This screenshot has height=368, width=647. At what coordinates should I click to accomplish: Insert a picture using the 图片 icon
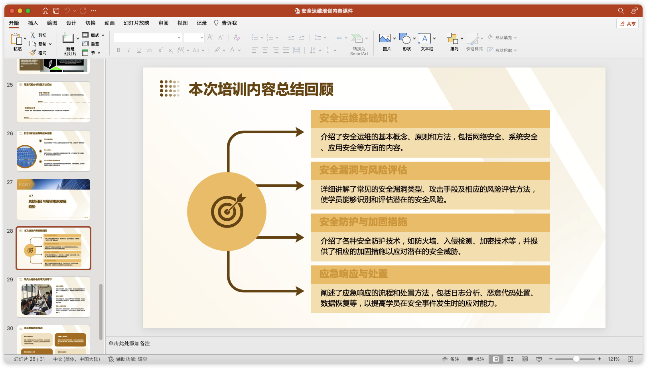click(385, 39)
